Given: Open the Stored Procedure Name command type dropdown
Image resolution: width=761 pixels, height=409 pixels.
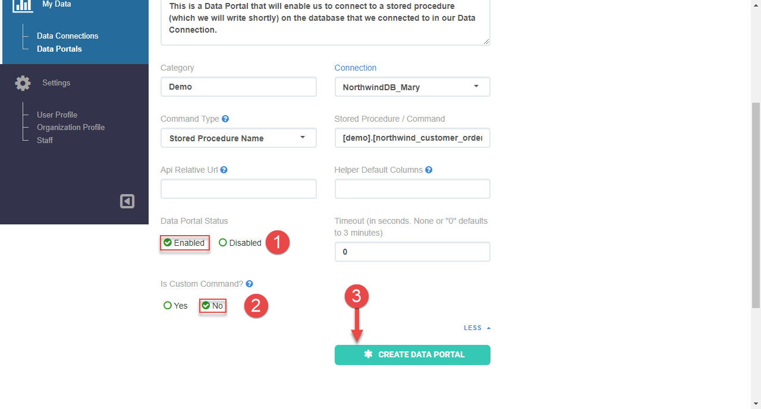Looking at the screenshot, I should click(x=238, y=138).
